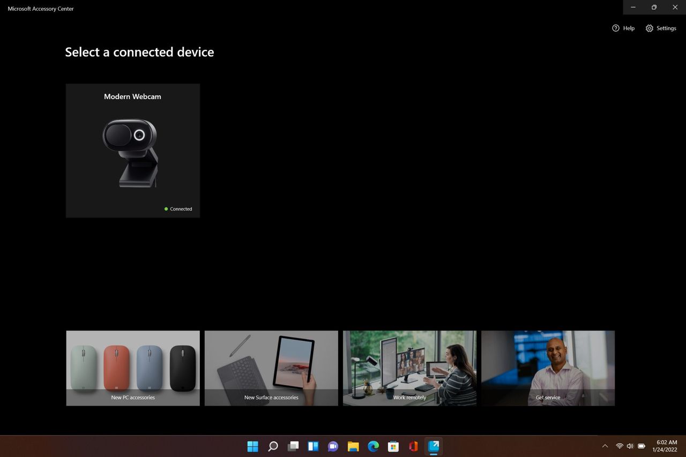Image resolution: width=686 pixels, height=457 pixels.
Task: Select the Modern Webcam device card
Action: [133, 151]
